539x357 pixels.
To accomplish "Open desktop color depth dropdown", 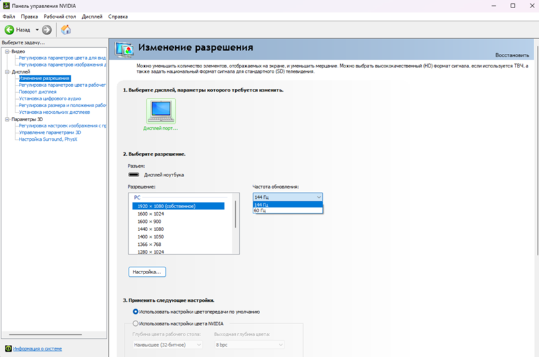I will point(168,345).
